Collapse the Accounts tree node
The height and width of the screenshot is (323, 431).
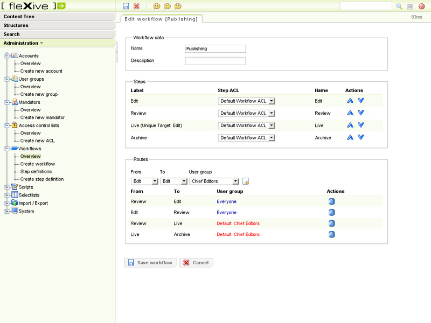click(7, 55)
